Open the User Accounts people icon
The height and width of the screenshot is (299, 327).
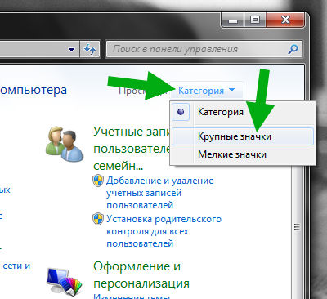(65, 143)
